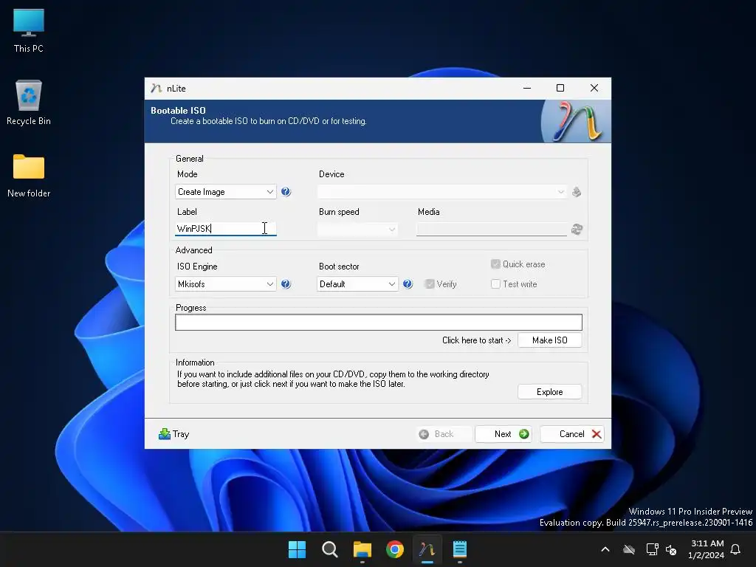Select the New folder desktop icon

click(29, 176)
